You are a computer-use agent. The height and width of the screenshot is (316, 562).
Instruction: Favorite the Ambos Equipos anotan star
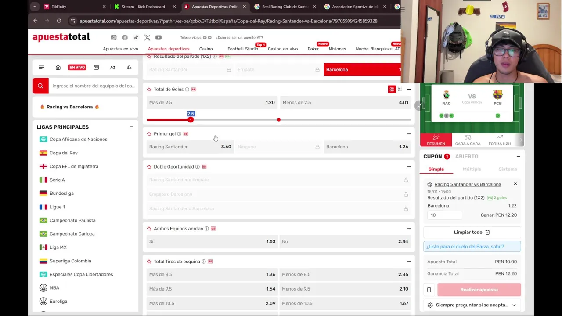(x=149, y=229)
